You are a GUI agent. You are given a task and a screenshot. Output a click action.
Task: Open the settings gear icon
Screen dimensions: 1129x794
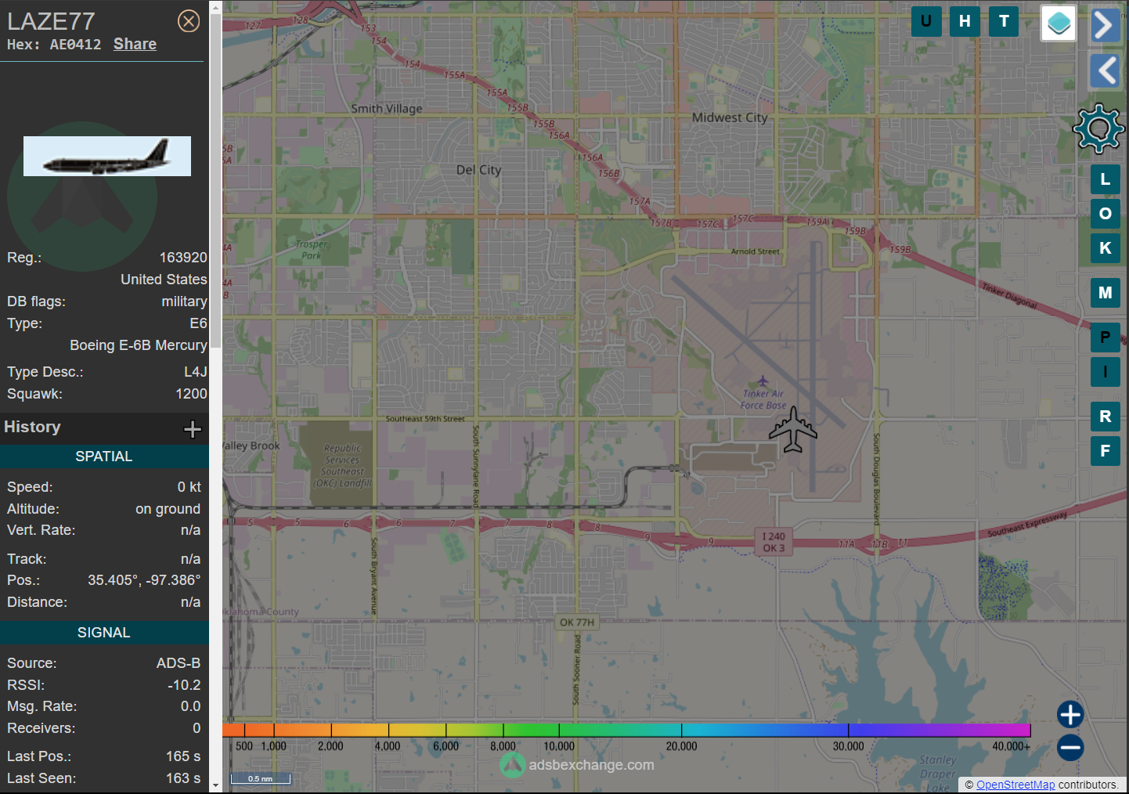click(1098, 128)
